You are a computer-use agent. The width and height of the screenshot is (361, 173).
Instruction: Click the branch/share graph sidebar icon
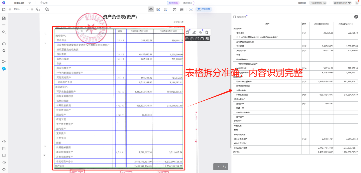(4, 61)
